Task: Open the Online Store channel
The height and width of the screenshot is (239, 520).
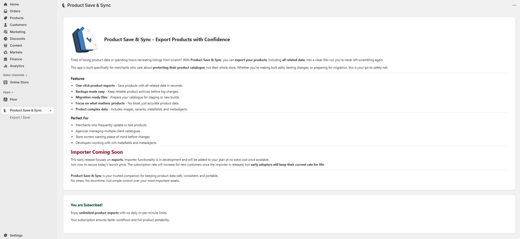Action: pyautogui.click(x=19, y=82)
